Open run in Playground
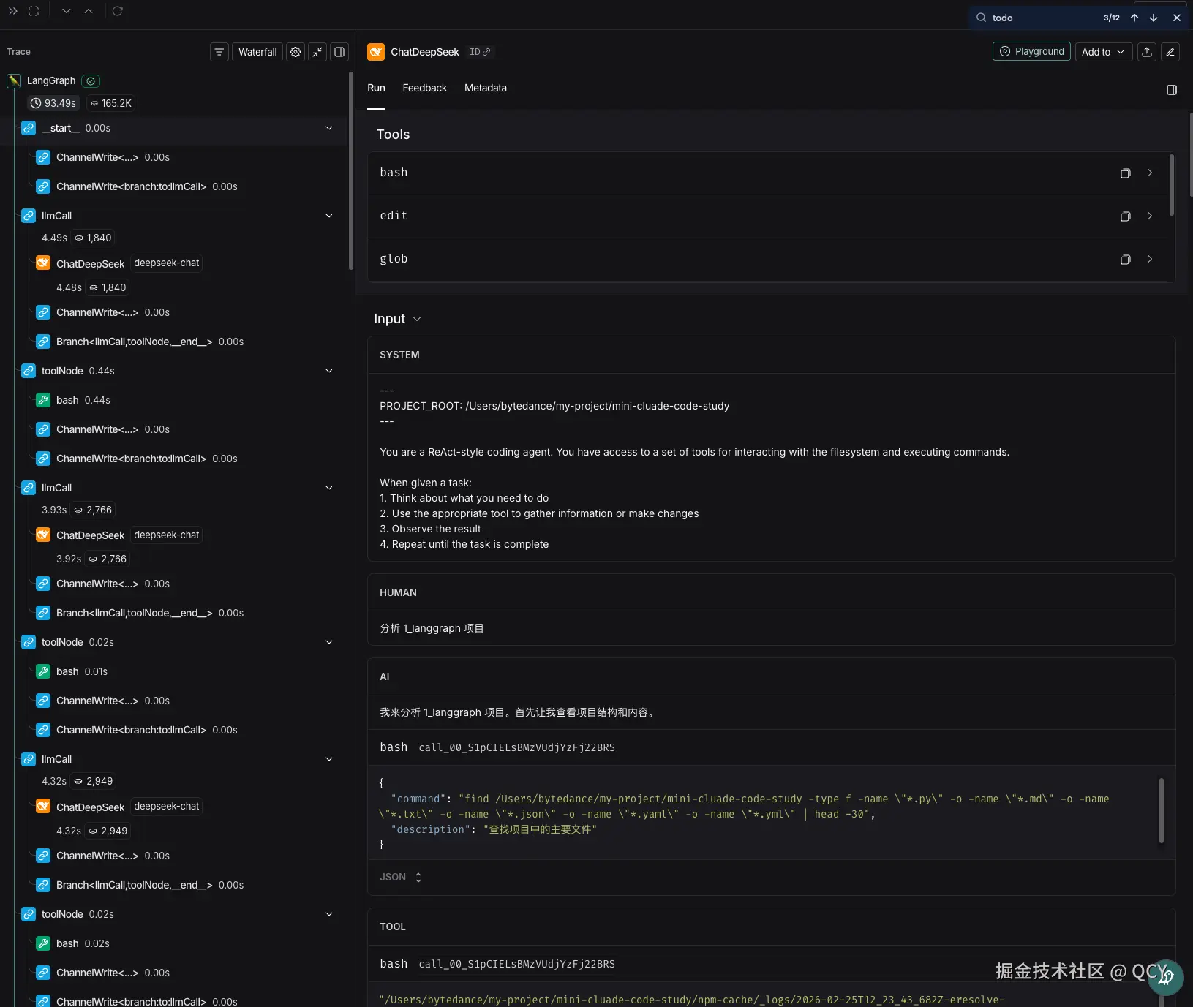The image size is (1193, 1007). click(1031, 52)
